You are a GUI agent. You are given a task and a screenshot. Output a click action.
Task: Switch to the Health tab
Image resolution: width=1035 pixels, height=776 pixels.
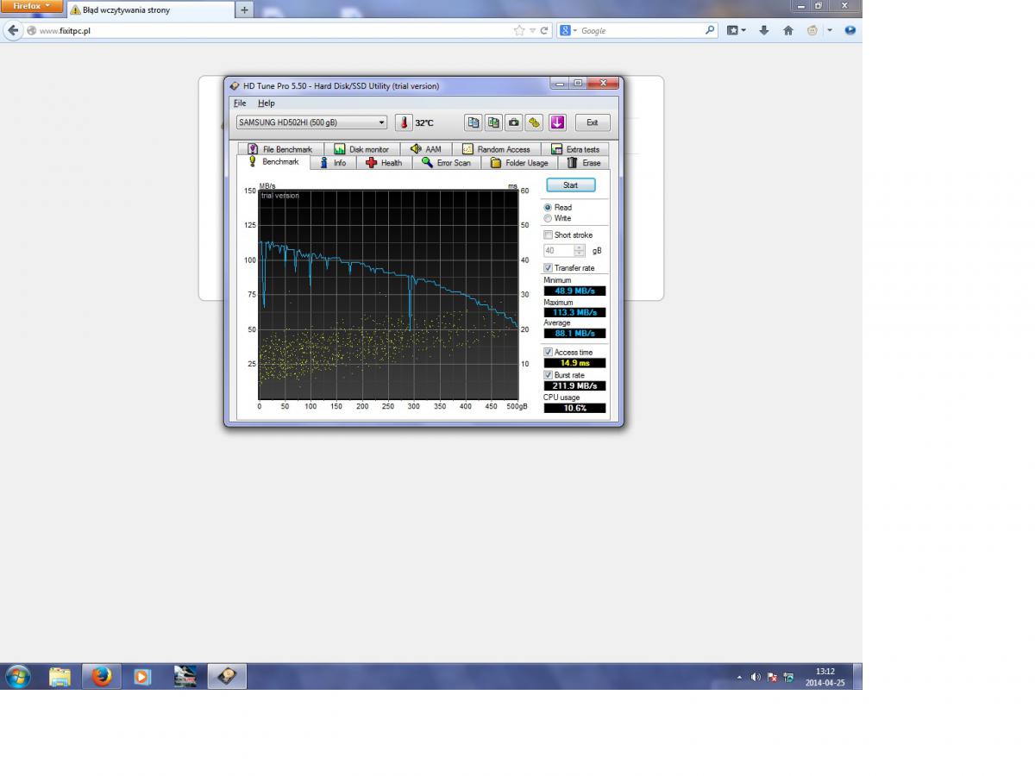[x=384, y=163]
